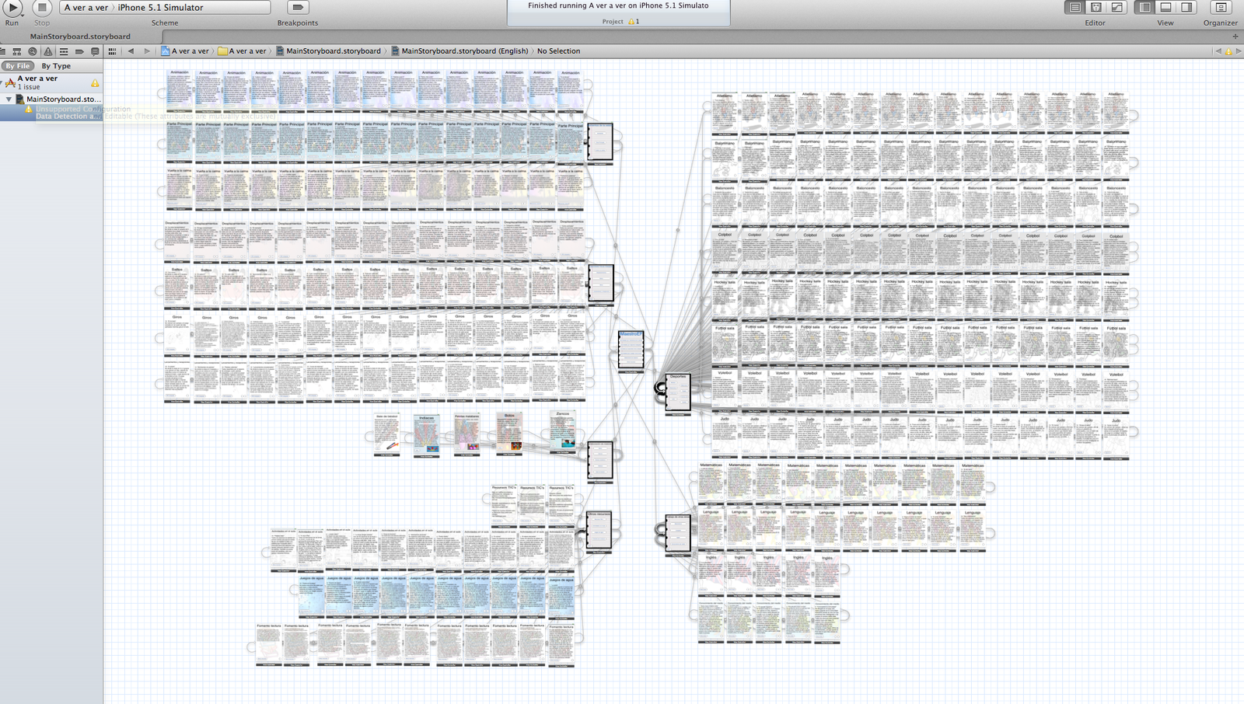Screen dimensions: 1244x704
Task: Open the MainStoryboard.storyboard tab
Action: coord(80,37)
